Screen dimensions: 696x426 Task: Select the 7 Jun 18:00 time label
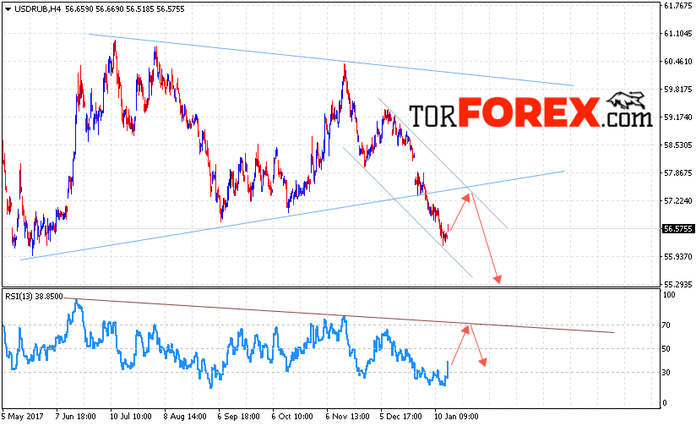click(75, 417)
